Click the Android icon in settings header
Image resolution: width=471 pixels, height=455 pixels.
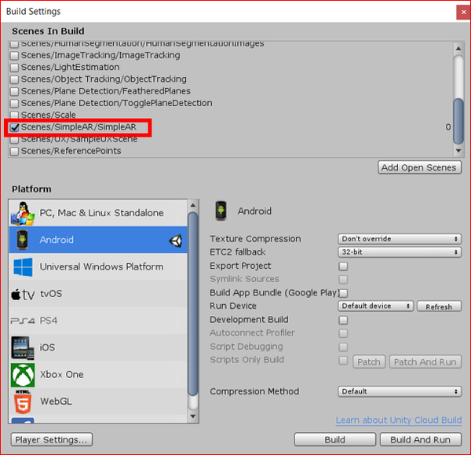pos(221,211)
